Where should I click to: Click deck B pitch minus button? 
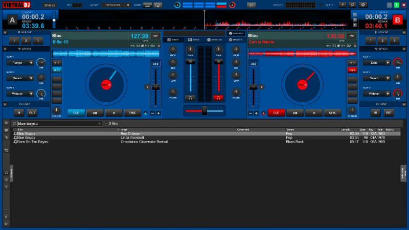coord(251,113)
